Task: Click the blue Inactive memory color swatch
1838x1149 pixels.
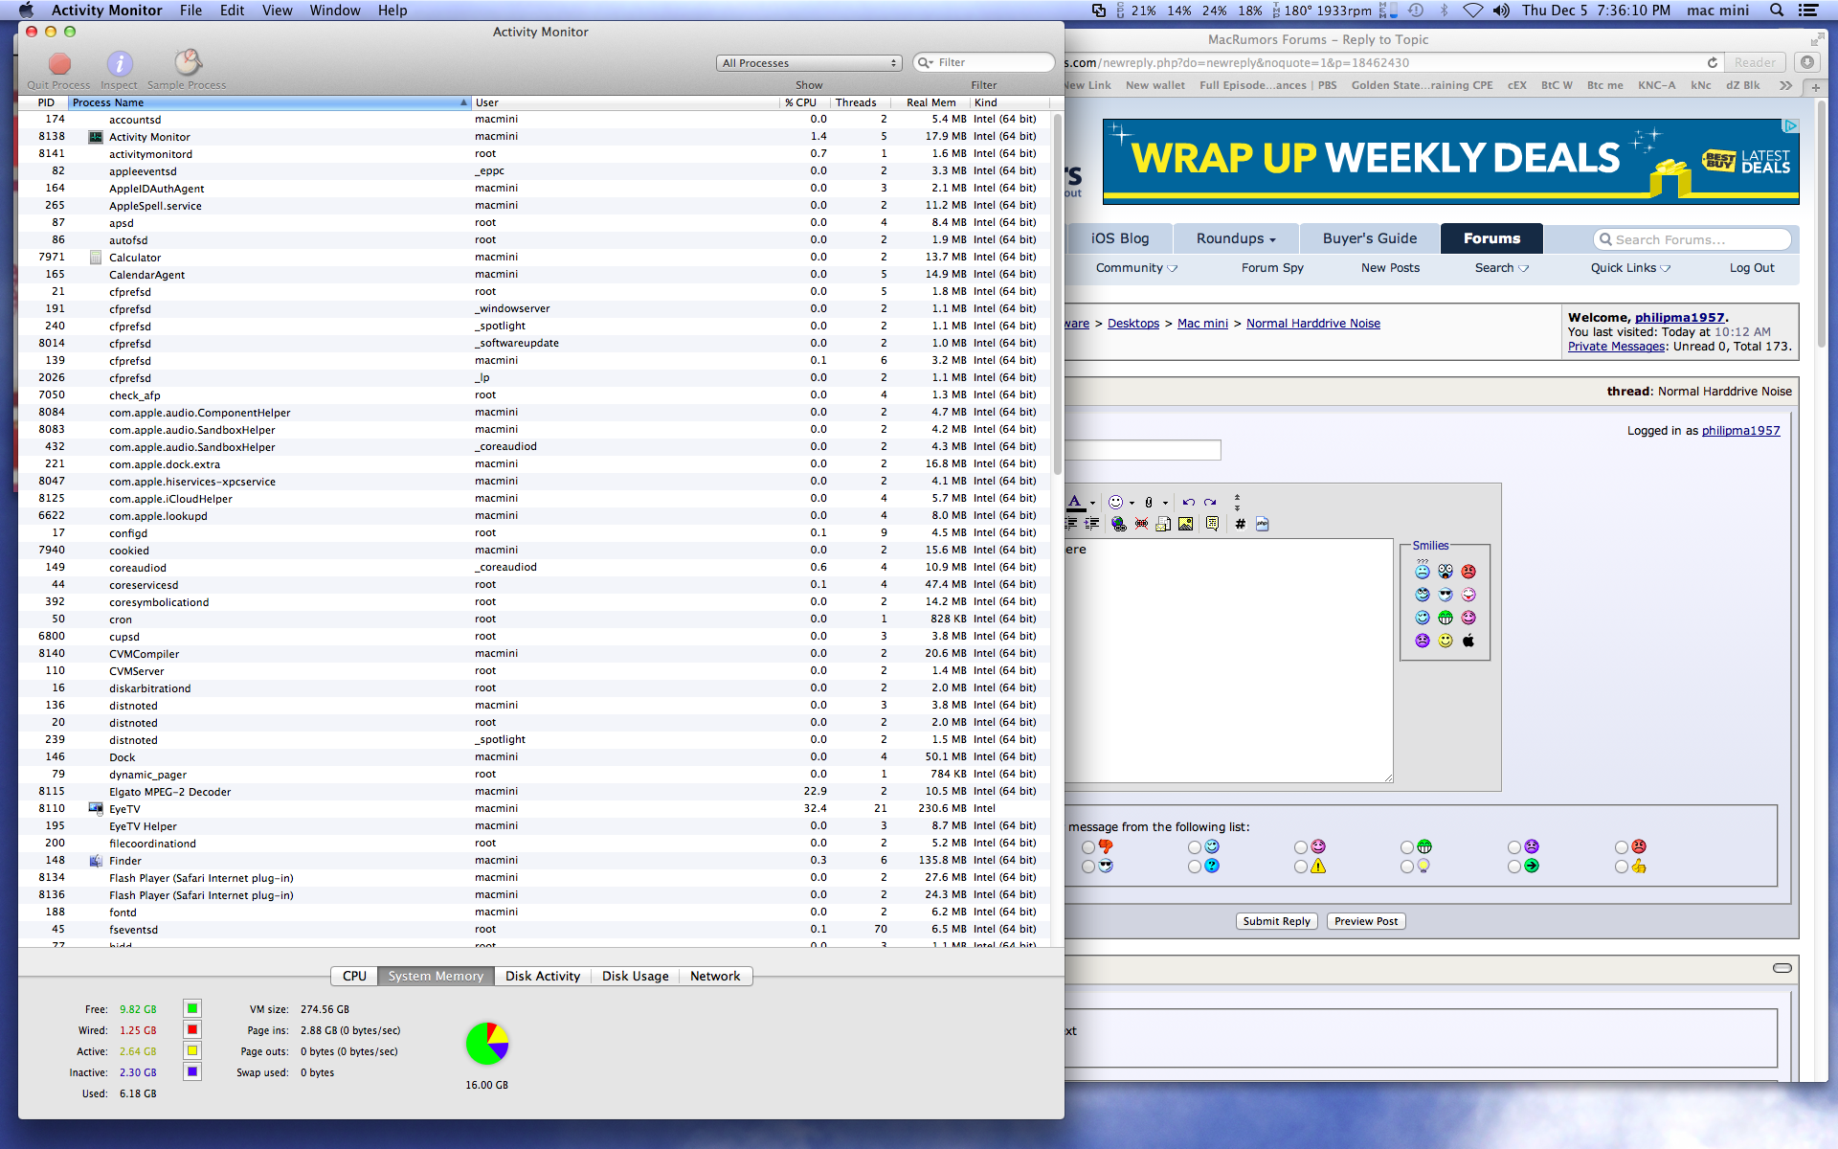Action: coord(192,1071)
